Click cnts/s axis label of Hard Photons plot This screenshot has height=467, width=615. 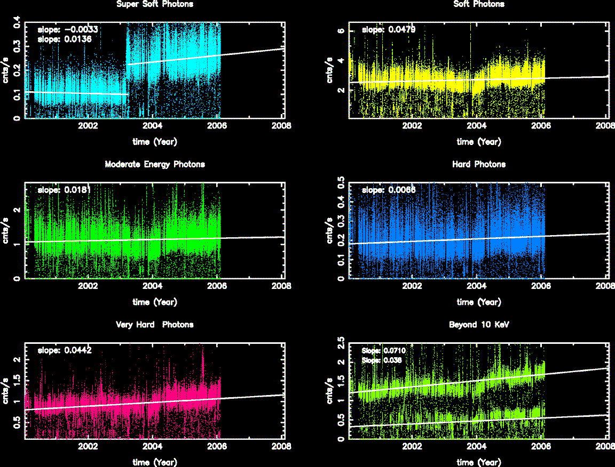tap(331, 231)
